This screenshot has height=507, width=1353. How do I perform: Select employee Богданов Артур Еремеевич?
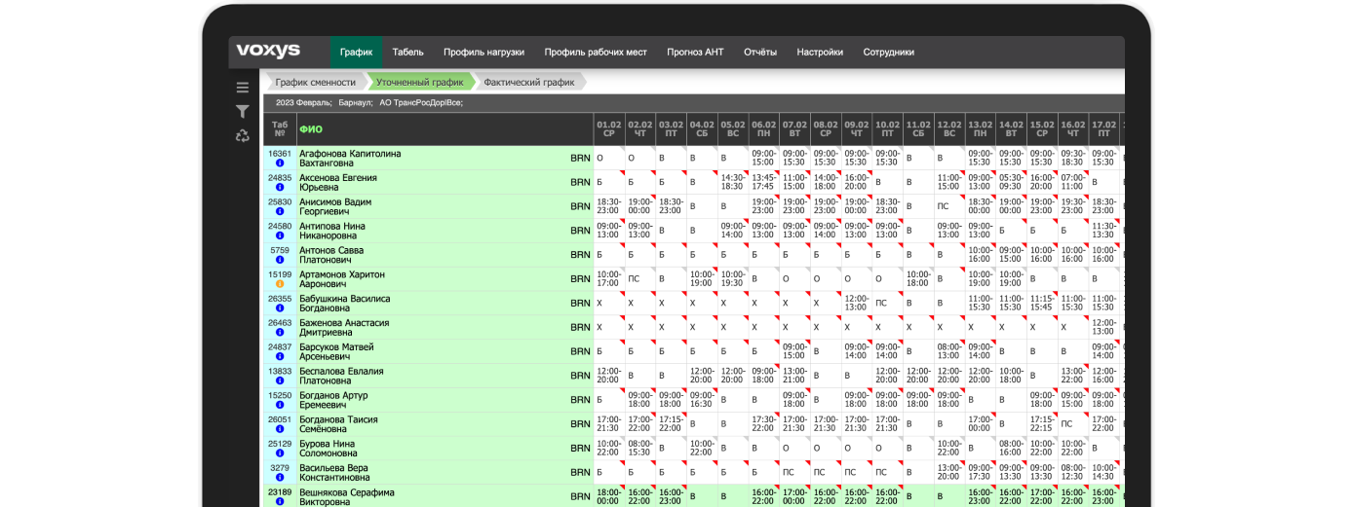coord(334,400)
